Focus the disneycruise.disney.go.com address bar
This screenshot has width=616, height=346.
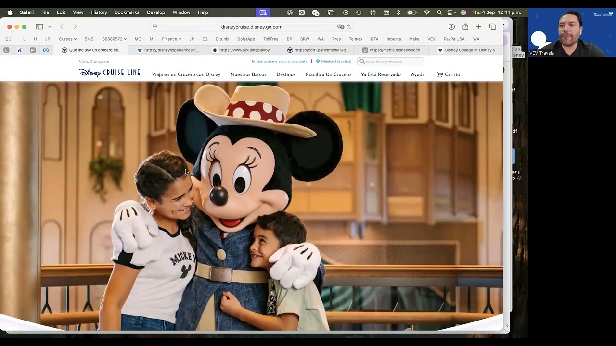click(252, 27)
